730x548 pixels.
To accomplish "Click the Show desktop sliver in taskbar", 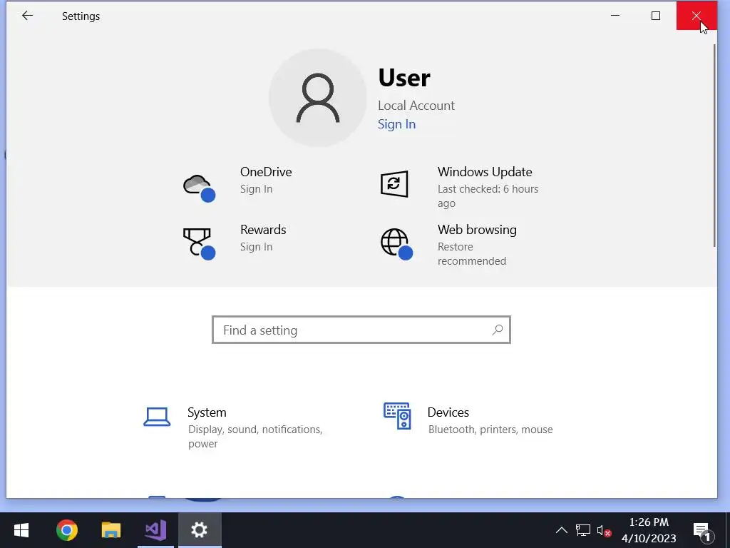I will click(x=727, y=530).
